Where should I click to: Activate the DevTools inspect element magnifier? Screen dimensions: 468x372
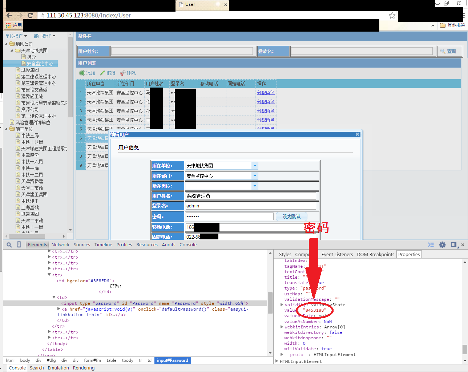pos(9,245)
